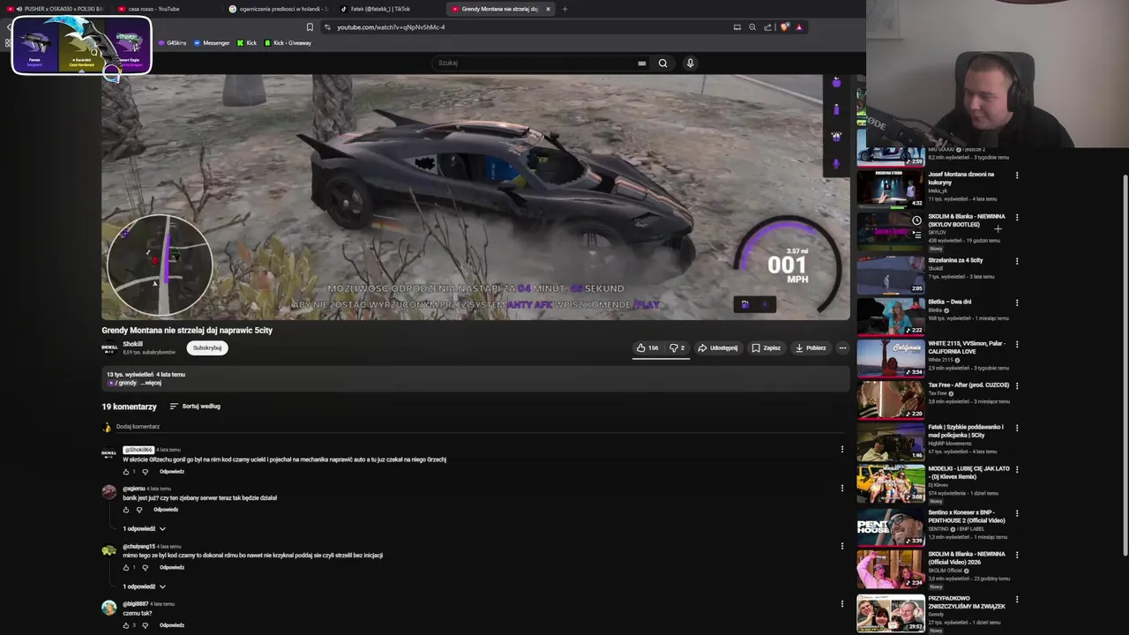Like the @xgiersu comment
The width and height of the screenshot is (1129, 635).
pos(126,510)
